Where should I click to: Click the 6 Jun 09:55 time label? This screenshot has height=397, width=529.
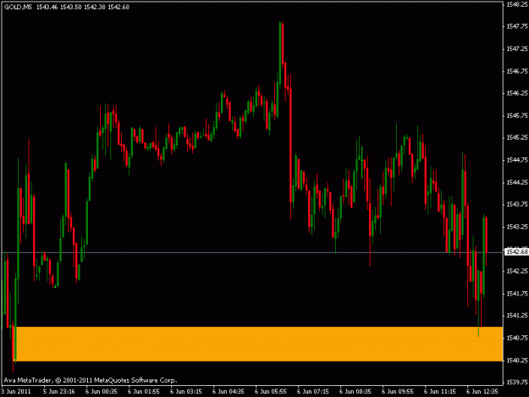coord(398,392)
